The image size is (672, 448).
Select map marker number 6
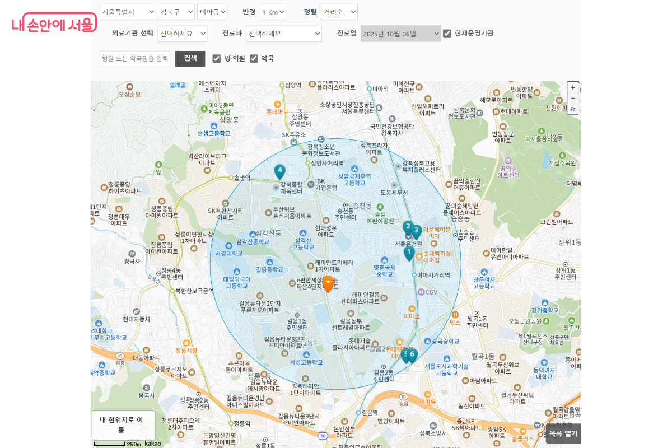pos(412,355)
